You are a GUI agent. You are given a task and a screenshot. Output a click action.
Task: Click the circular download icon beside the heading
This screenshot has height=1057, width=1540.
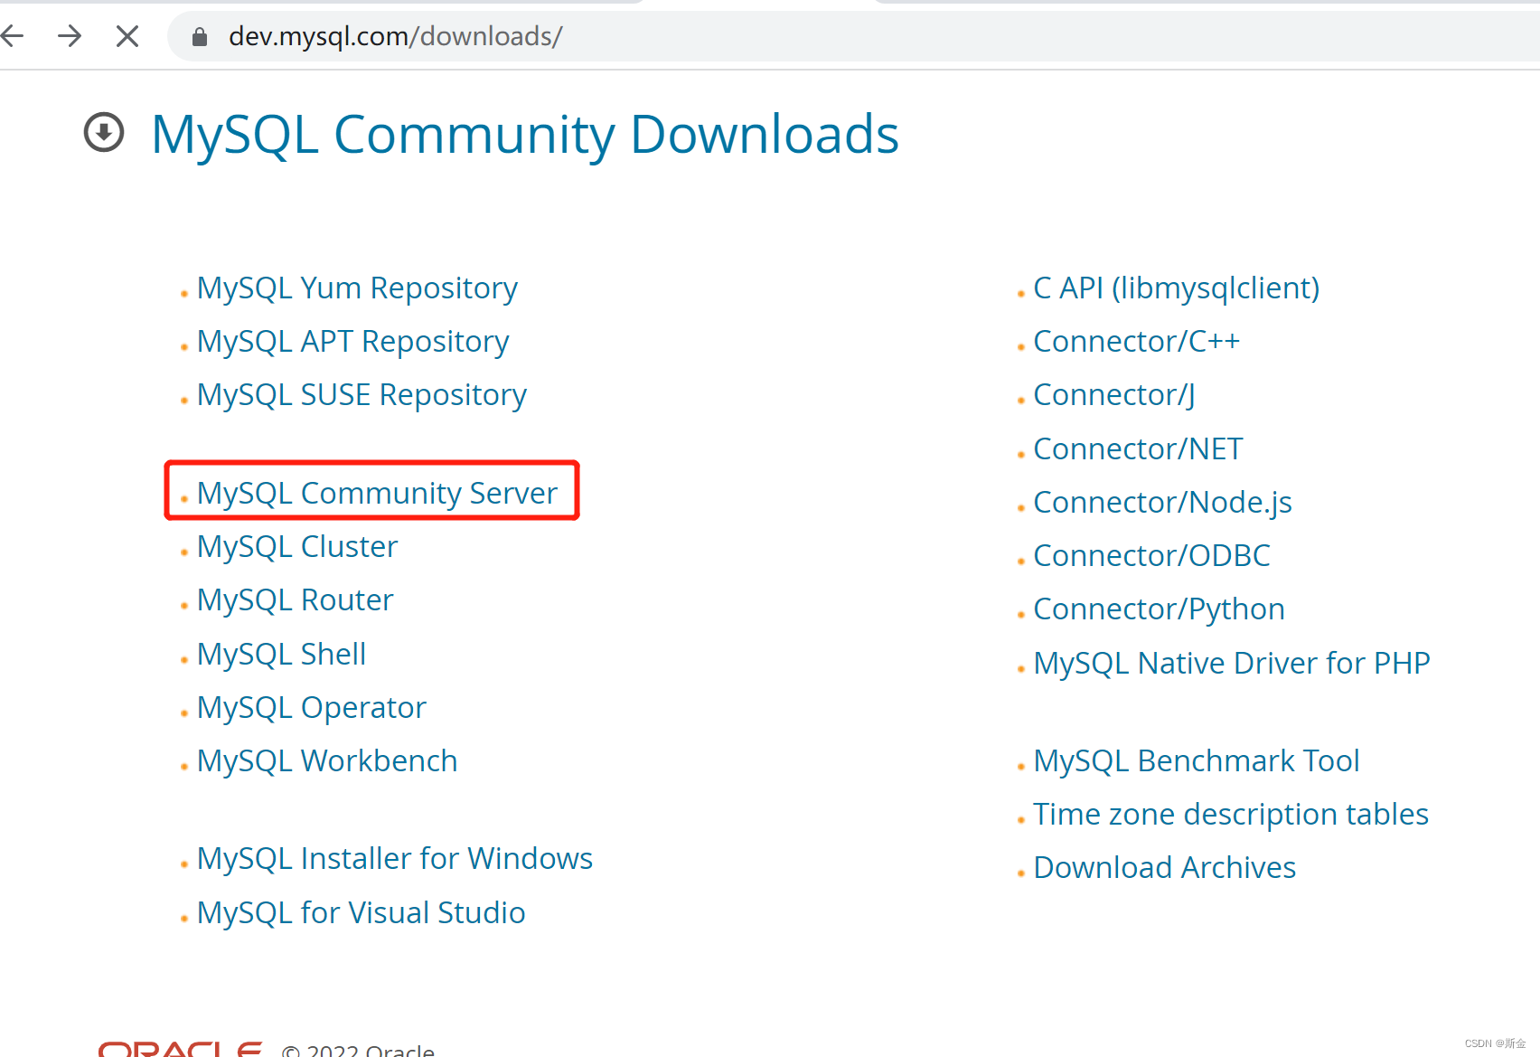(x=103, y=132)
